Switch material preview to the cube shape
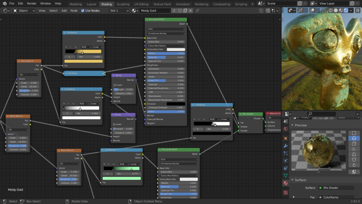 354,143
